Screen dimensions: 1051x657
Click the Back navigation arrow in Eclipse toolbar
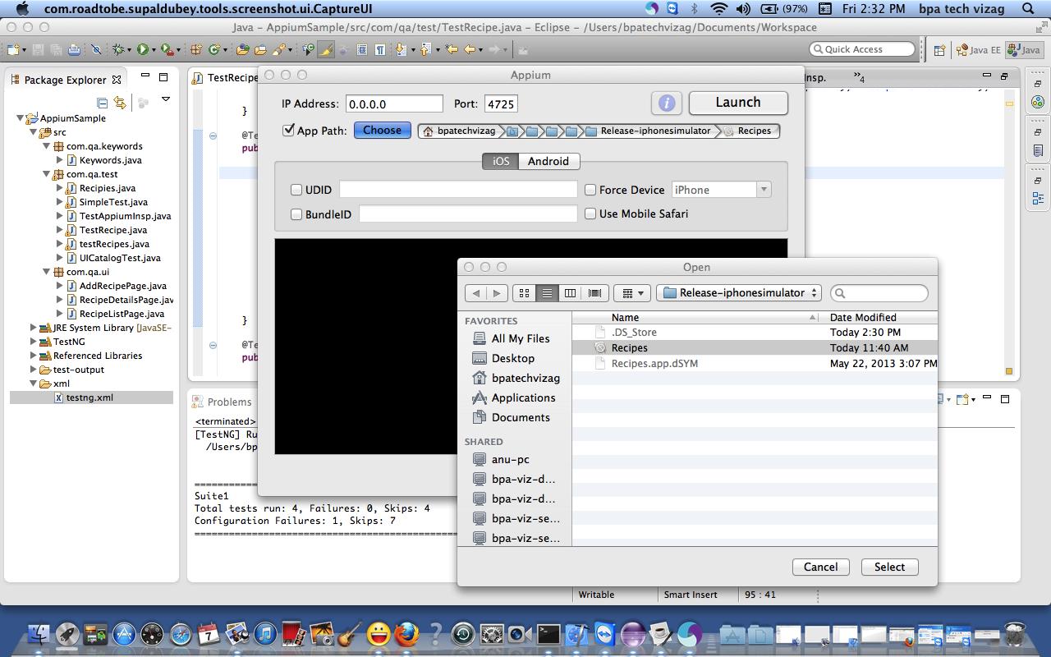(470, 49)
